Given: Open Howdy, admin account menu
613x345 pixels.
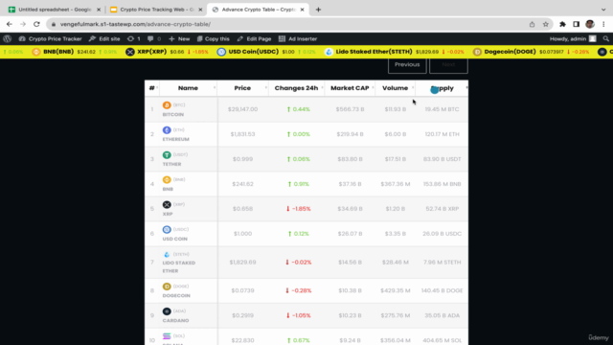Looking at the screenshot, I should (573, 38).
